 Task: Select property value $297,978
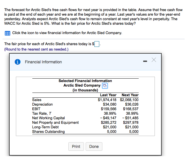point(131,123)
